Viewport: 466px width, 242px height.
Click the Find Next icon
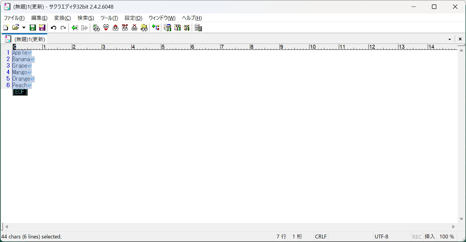[x=106, y=28]
